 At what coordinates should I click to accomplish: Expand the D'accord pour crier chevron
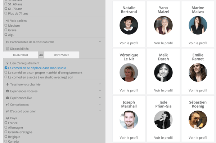pyautogui.click(x=100, y=111)
